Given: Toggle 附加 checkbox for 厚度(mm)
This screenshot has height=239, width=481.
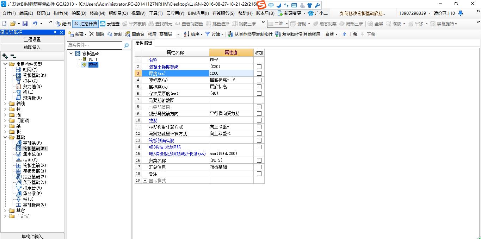Looking at the screenshot, I should (259, 74).
